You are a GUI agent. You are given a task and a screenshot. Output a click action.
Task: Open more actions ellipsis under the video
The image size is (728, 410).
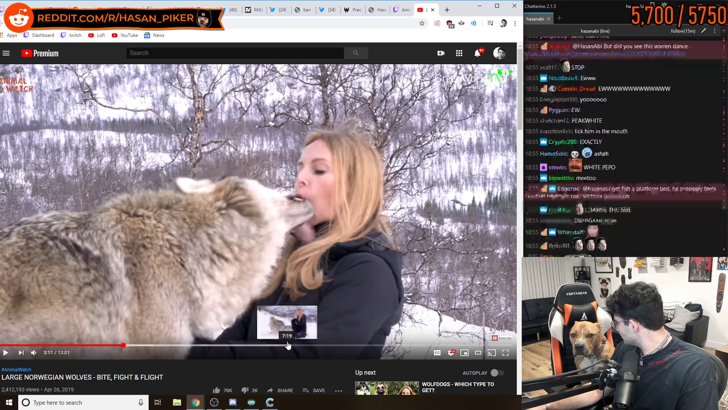tap(339, 390)
